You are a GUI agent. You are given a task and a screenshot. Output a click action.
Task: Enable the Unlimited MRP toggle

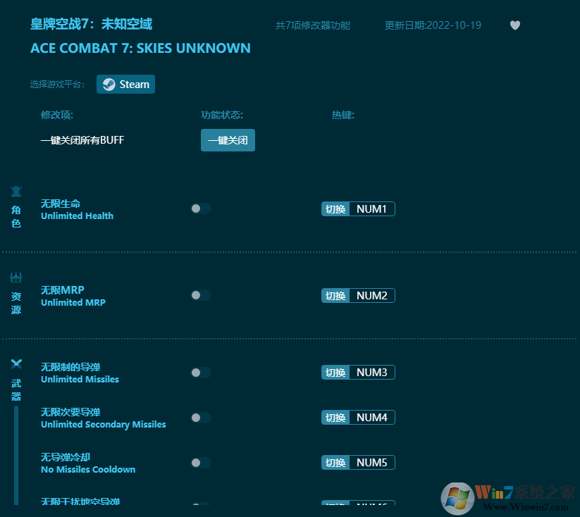click(201, 295)
